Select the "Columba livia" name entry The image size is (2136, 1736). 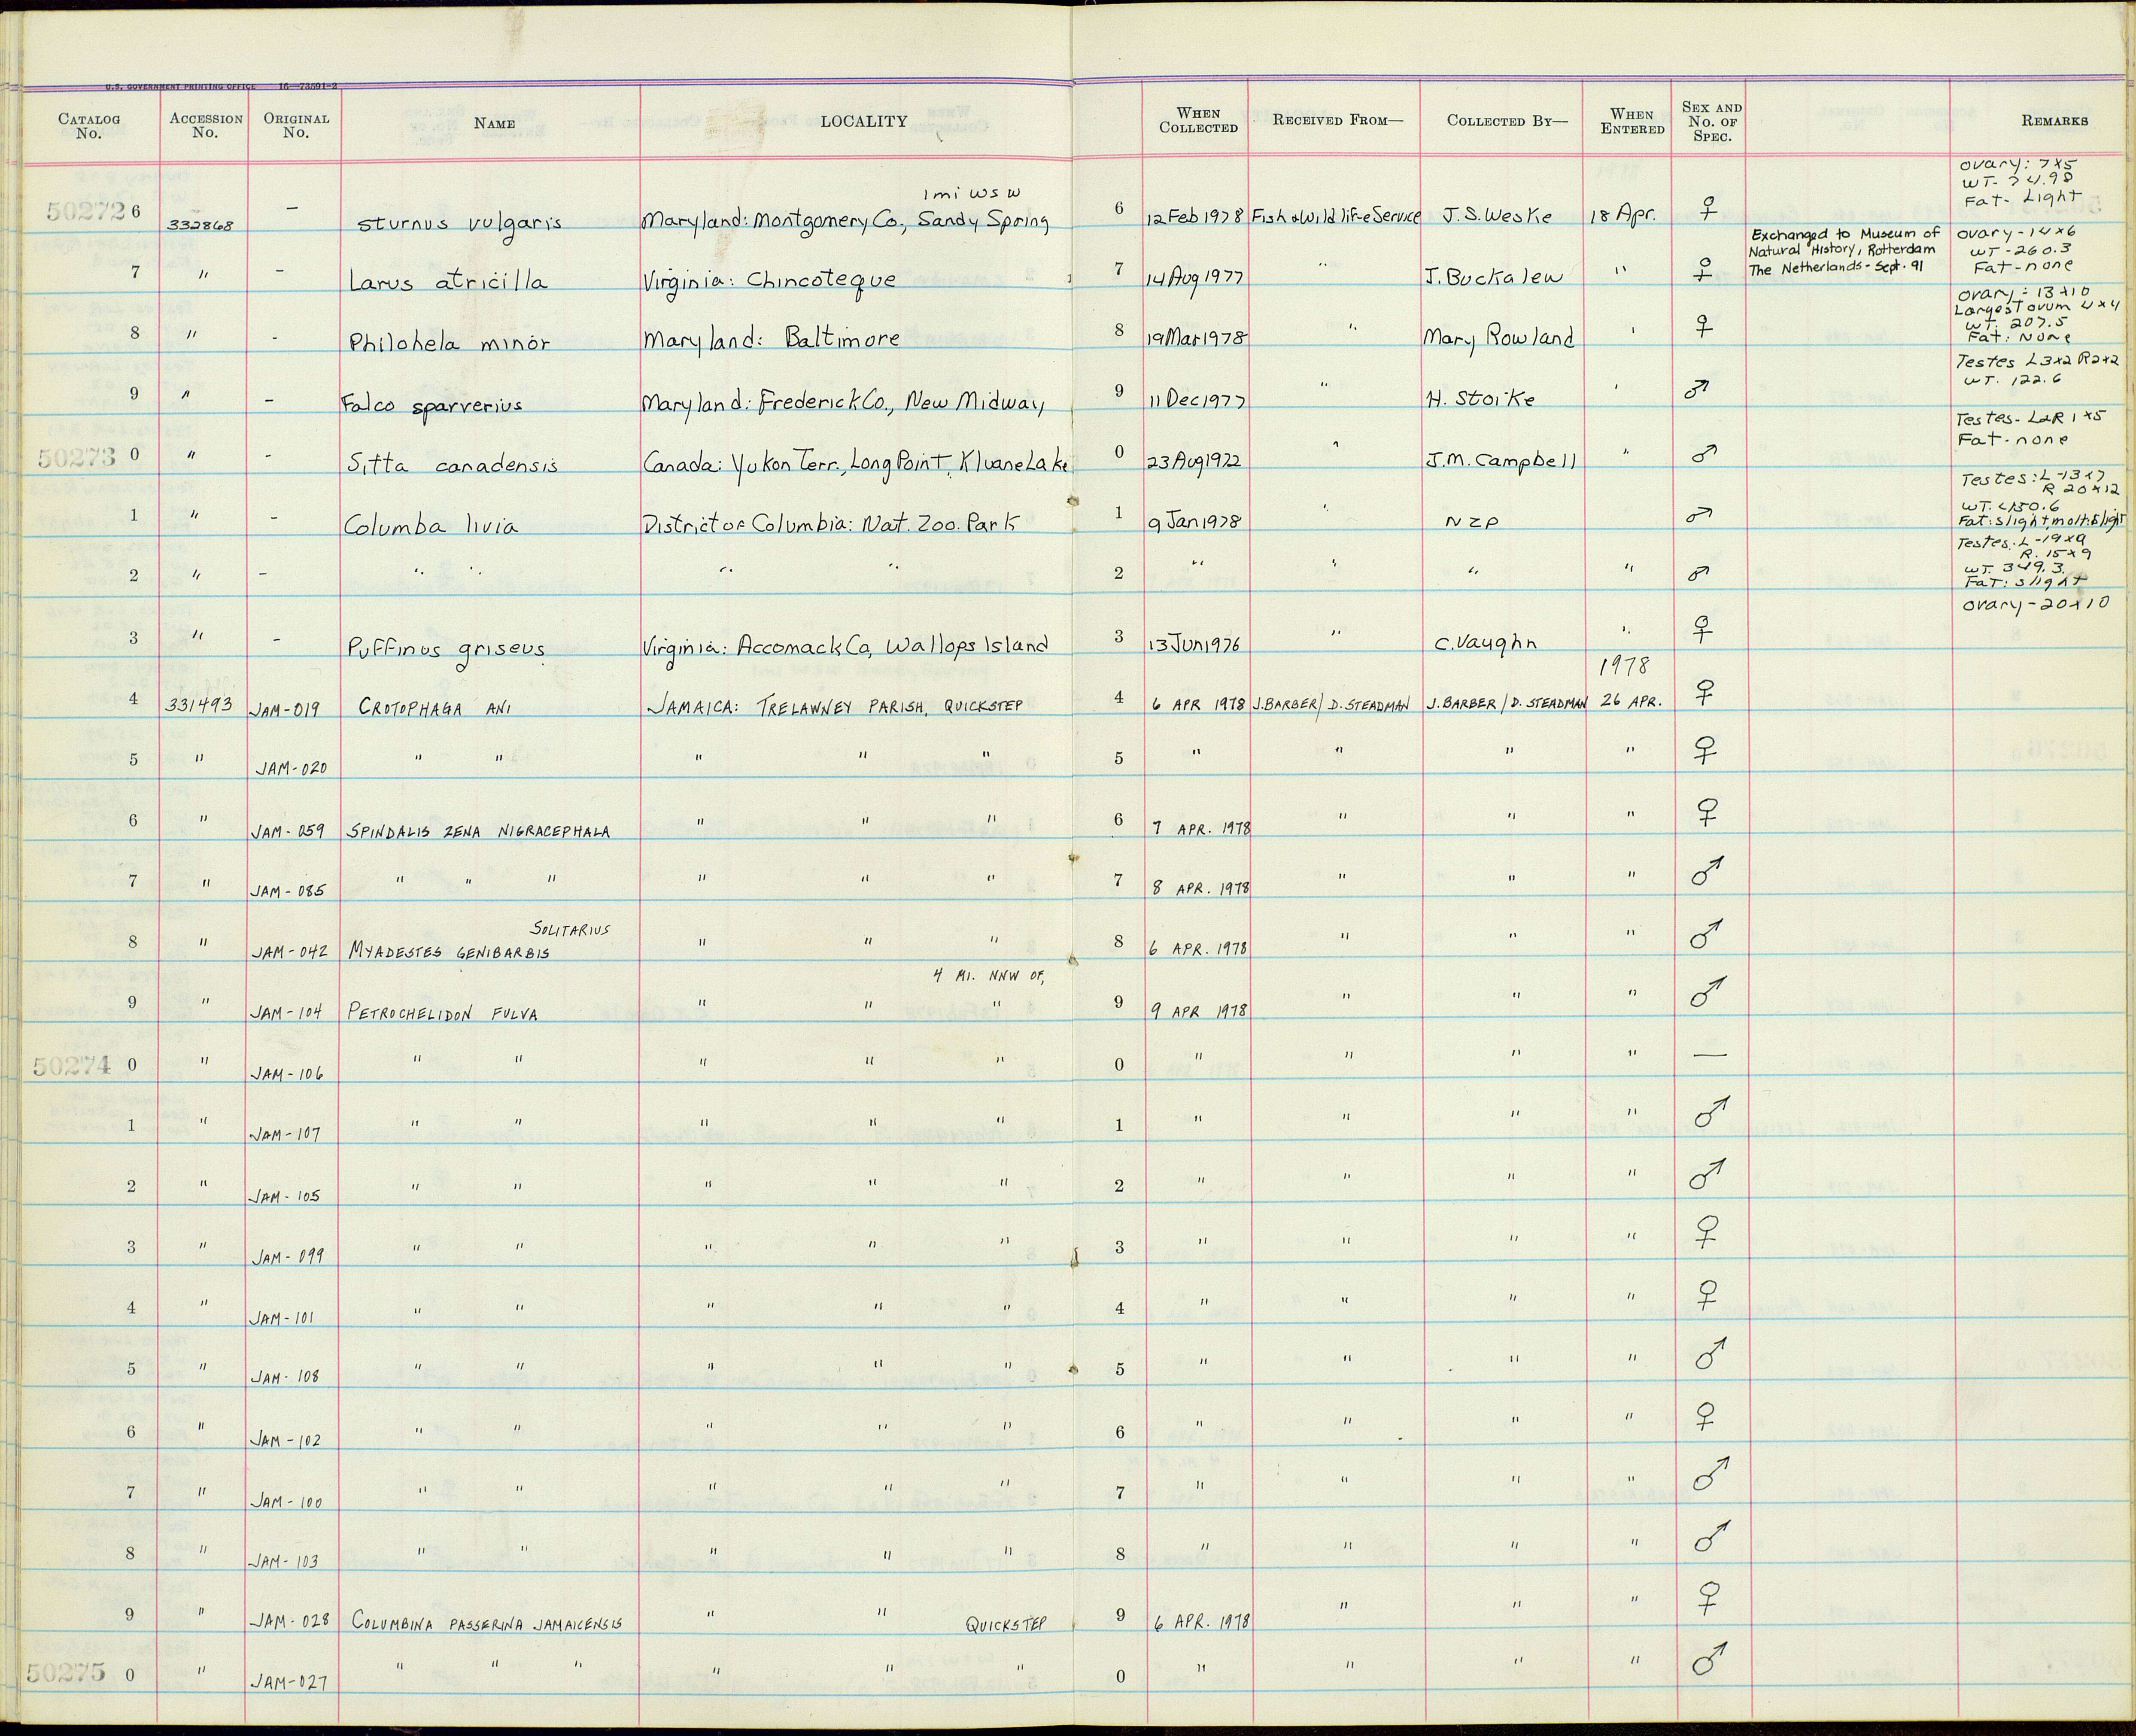tap(431, 523)
